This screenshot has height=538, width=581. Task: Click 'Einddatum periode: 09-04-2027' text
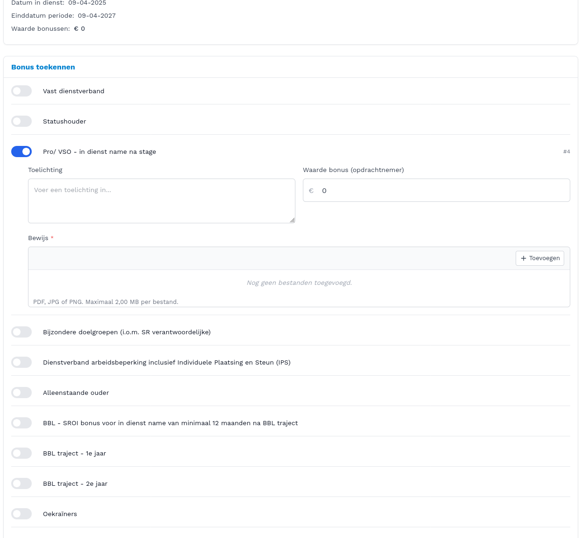[63, 15]
